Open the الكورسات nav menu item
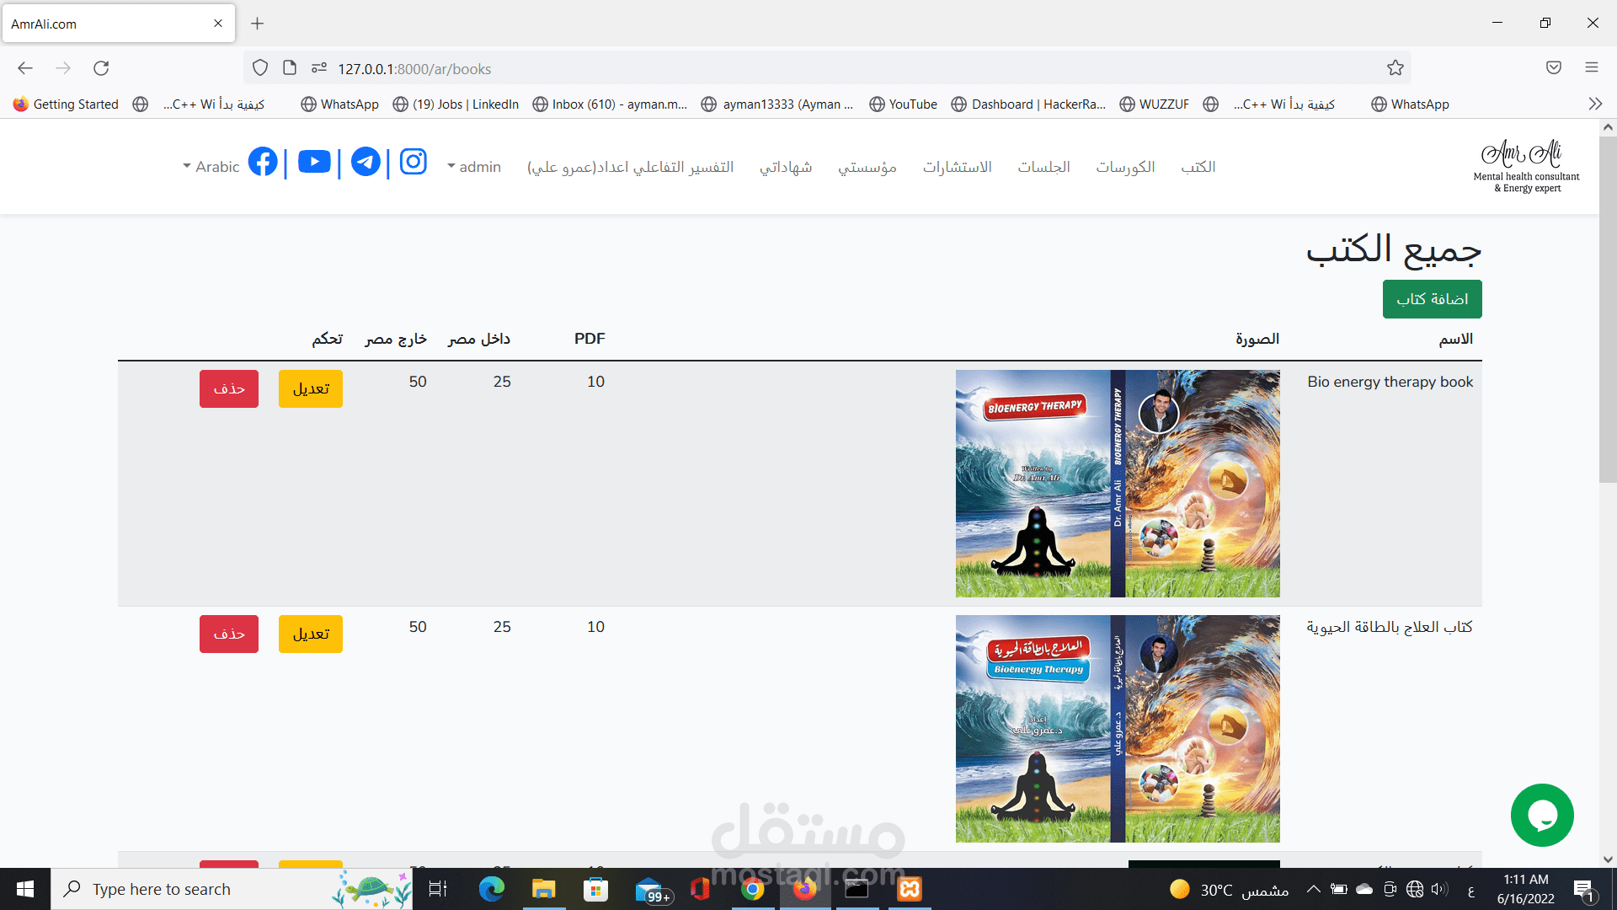 (x=1125, y=167)
